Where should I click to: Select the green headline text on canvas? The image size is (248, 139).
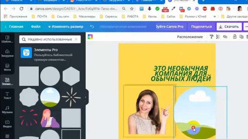point(181,73)
